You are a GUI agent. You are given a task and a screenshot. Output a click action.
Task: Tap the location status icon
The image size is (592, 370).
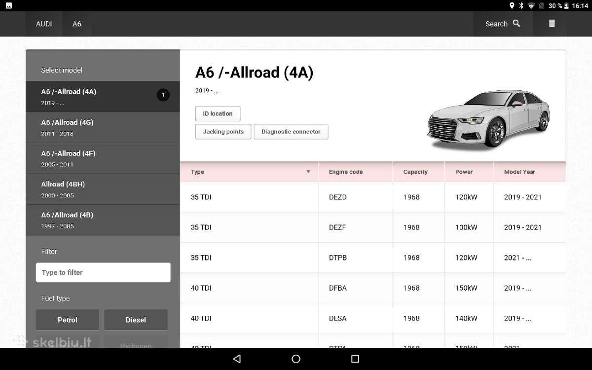tap(512, 6)
